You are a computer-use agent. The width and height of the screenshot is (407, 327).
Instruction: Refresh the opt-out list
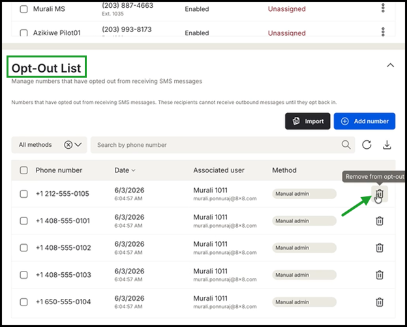pos(367,145)
